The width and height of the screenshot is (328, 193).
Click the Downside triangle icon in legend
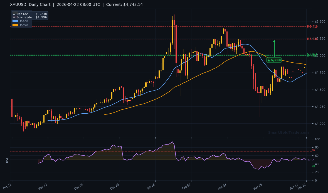click(14, 17)
